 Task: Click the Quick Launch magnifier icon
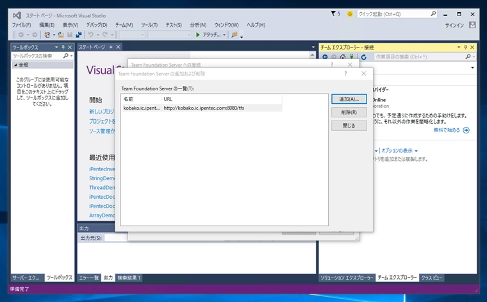click(x=433, y=13)
